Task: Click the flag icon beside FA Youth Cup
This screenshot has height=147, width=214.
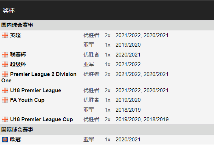Action: click(5, 100)
